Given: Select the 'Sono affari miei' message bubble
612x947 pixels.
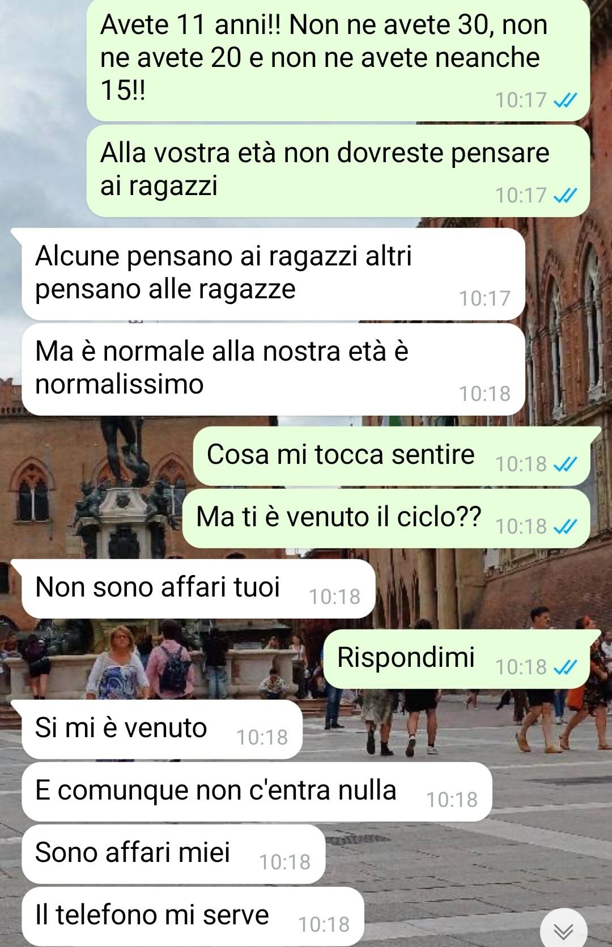Looking at the screenshot, I should pos(174,854).
